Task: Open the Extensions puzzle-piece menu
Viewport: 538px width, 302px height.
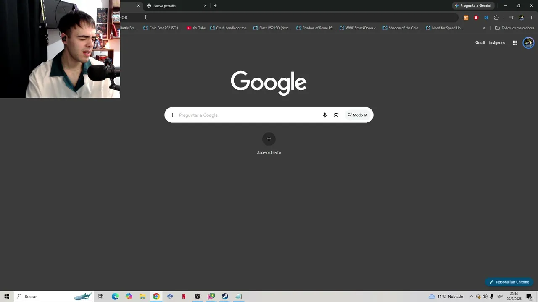Action: click(496, 18)
